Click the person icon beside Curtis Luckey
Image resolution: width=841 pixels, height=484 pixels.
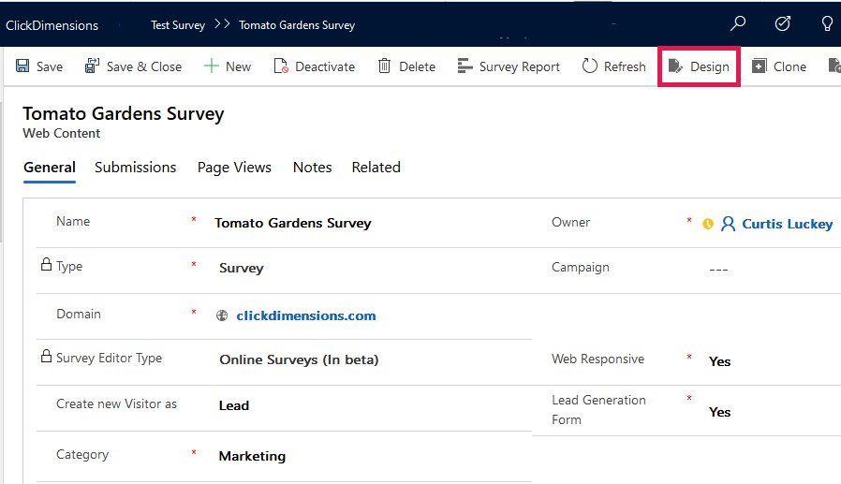[728, 224]
